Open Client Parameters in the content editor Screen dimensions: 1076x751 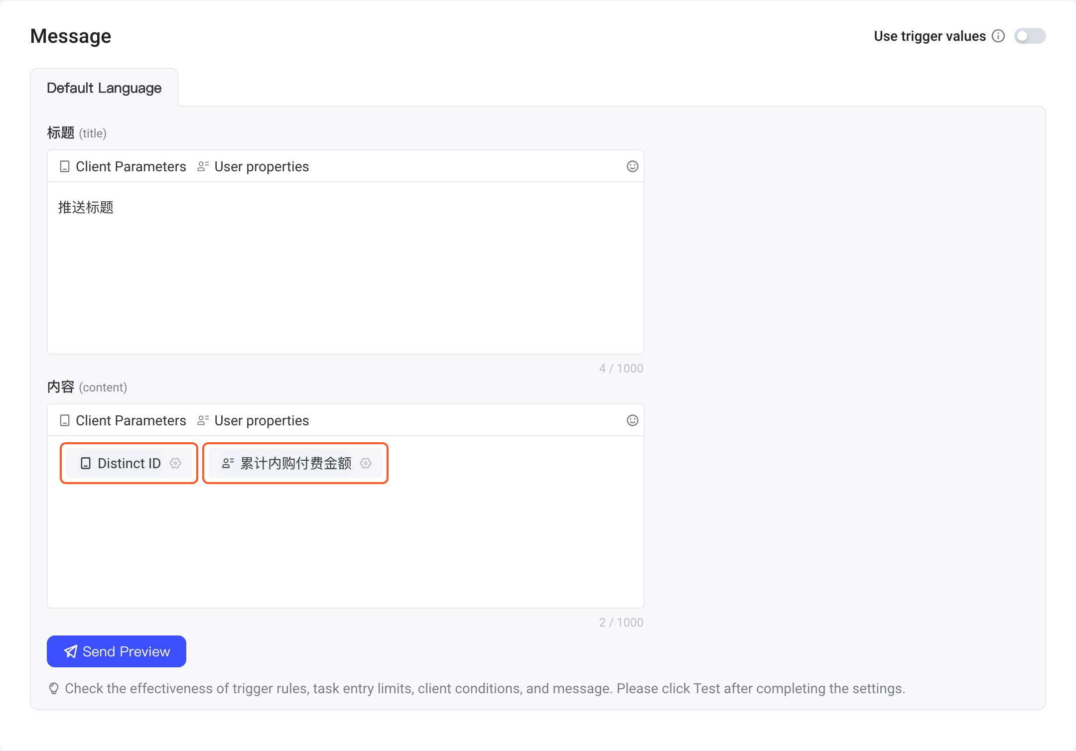click(x=123, y=420)
